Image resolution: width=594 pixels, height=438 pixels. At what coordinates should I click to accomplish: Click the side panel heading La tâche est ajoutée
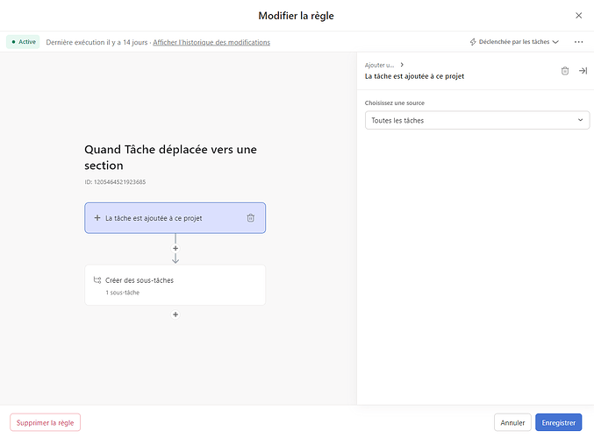(x=414, y=76)
